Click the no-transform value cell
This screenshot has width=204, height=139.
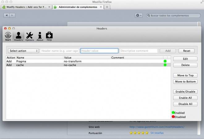(73, 61)
